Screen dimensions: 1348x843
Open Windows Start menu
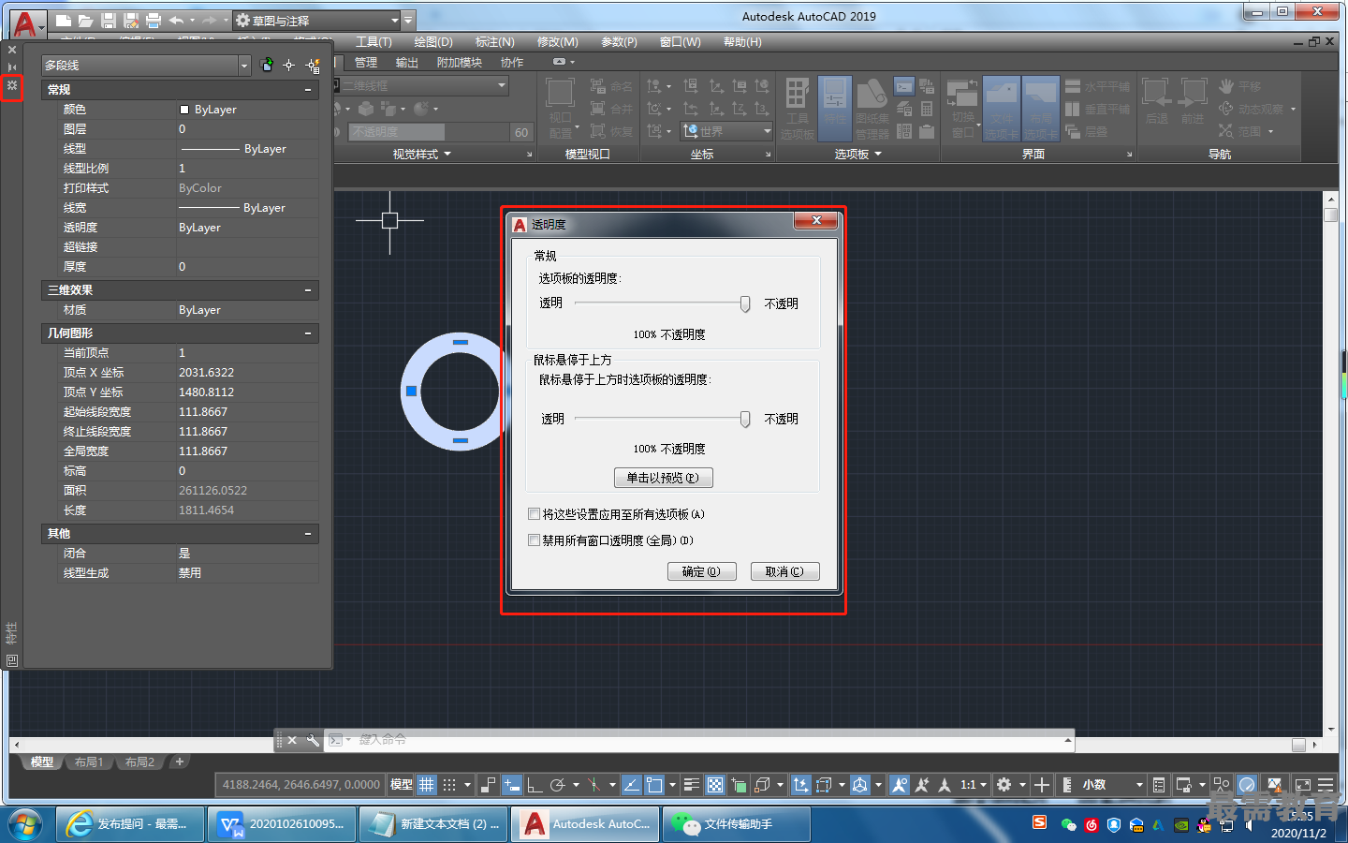[25, 824]
